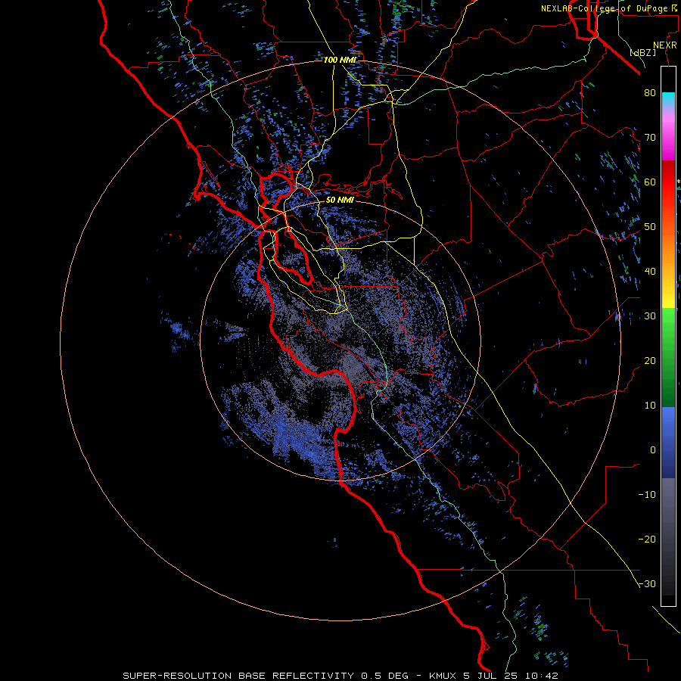Click the "[dBZ]" unit label
This screenshot has width=681, height=681.
tap(642, 53)
